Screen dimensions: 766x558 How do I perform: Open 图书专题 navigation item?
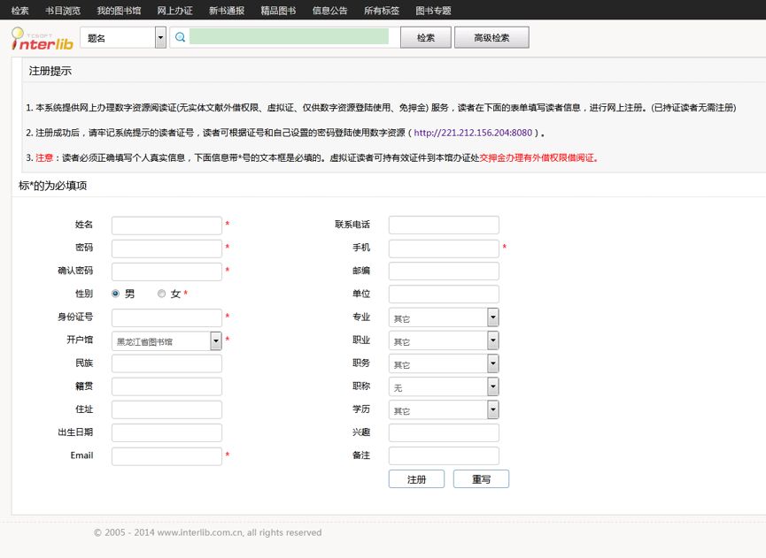tap(433, 11)
